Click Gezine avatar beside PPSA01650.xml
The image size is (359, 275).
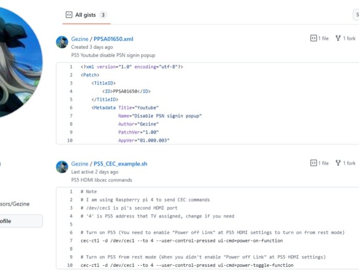62,42
